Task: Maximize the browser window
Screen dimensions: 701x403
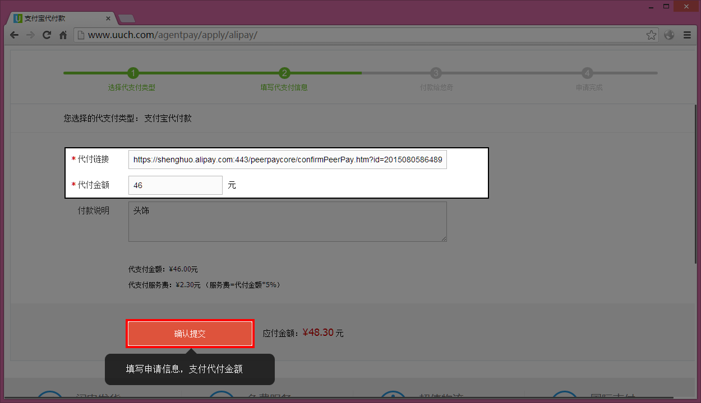Action: click(666, 6)
